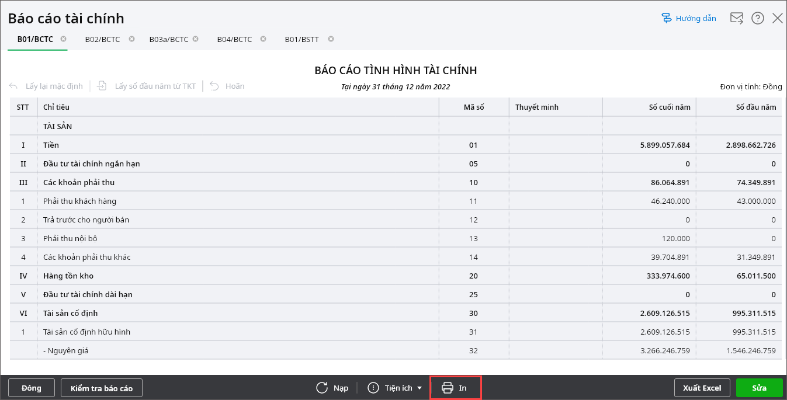Viewport: 787px width, 400px height.
Task: Select the Các khoản phải thu row
Action: tap(395, 182)
